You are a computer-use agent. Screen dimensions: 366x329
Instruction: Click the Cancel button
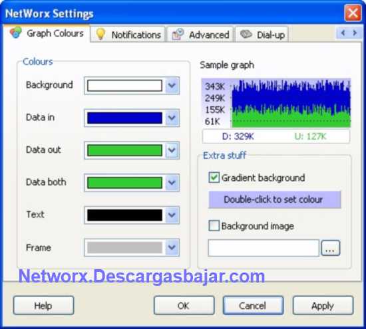[x=254, y=306]
